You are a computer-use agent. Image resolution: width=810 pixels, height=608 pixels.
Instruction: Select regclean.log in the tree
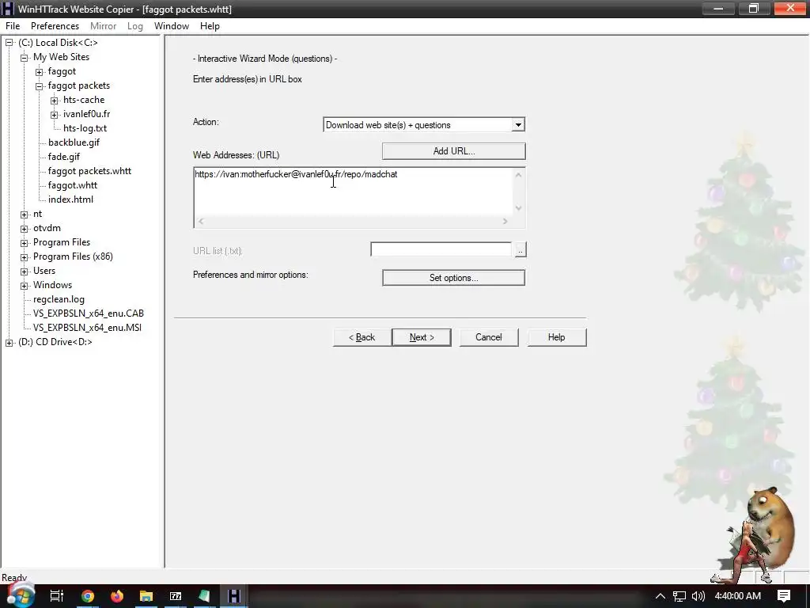[59, 299]
